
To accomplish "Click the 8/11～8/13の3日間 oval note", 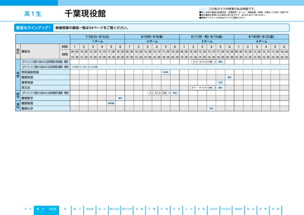I will click(x=202, y=88).
